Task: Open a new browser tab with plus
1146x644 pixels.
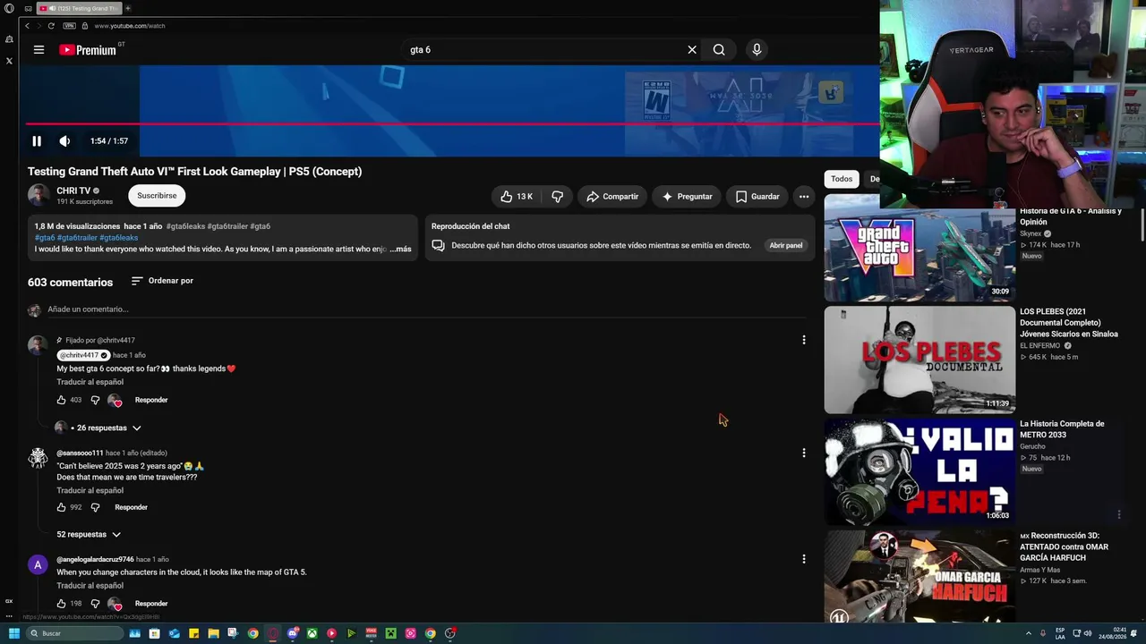Action: coord(128,8)
